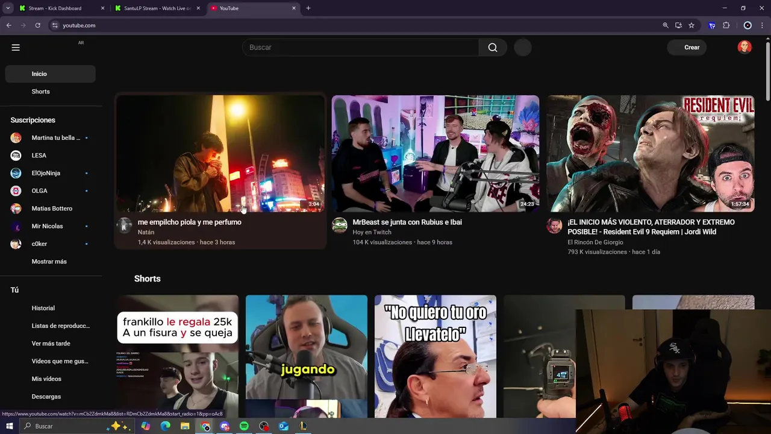Play MrBeast with Rubius e Ibai thumbnail
The image size is (771, 434).
pyautogui.click(x=435, y=154)
